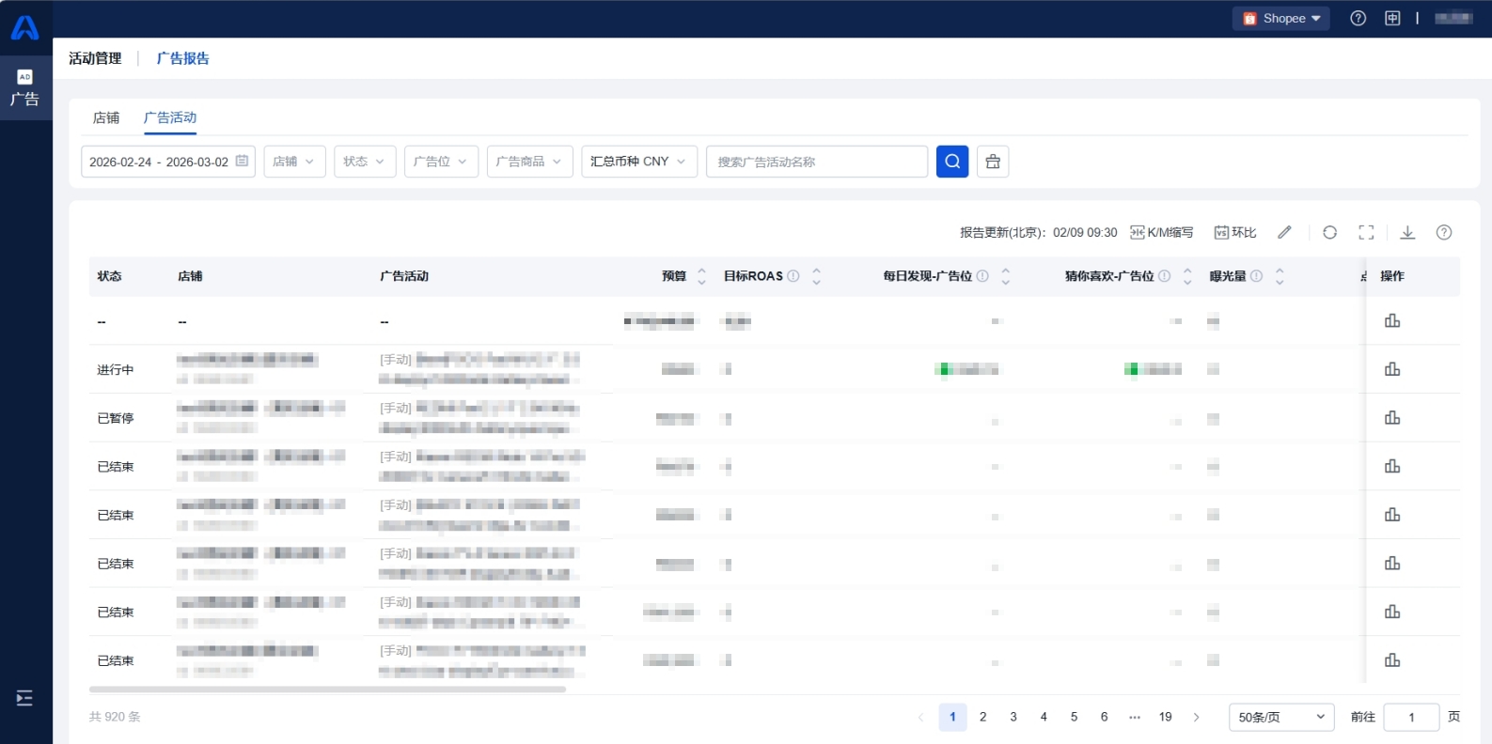Click the horizontal table scrollbar
Image resolution: width=1492 pixels, height=744 pixels.
pyautogui.click(x=327, y=690)
